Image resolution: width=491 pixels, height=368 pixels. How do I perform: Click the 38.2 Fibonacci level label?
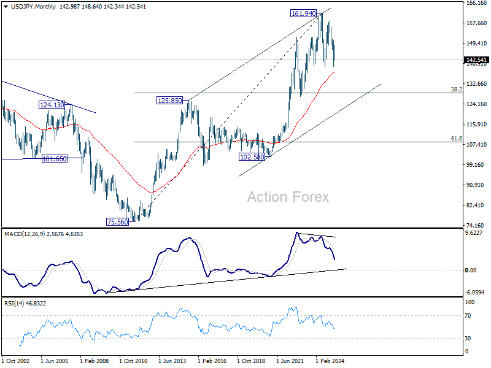tap(456, 90)
